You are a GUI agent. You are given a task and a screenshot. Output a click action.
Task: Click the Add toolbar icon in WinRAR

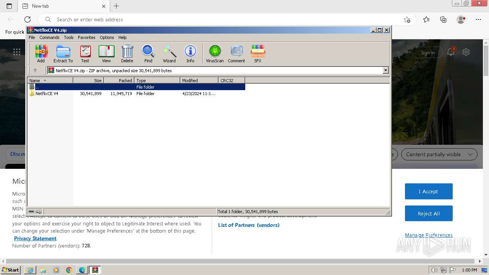(x=41, y=53)
